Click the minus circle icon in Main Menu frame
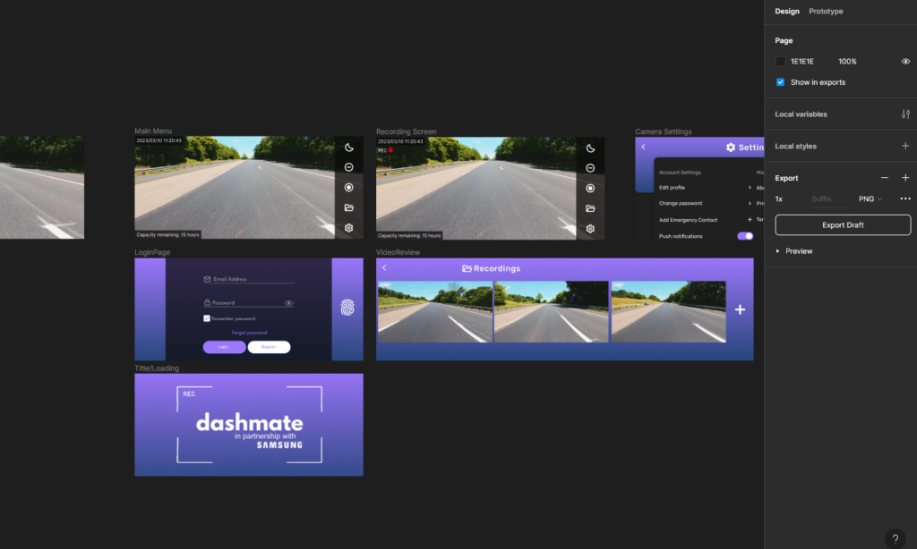This screenshot has height=549, width=917. point(349,167)
